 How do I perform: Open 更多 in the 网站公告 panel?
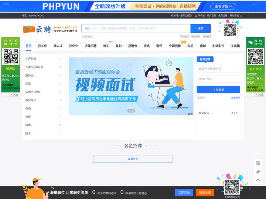(234, 113)
